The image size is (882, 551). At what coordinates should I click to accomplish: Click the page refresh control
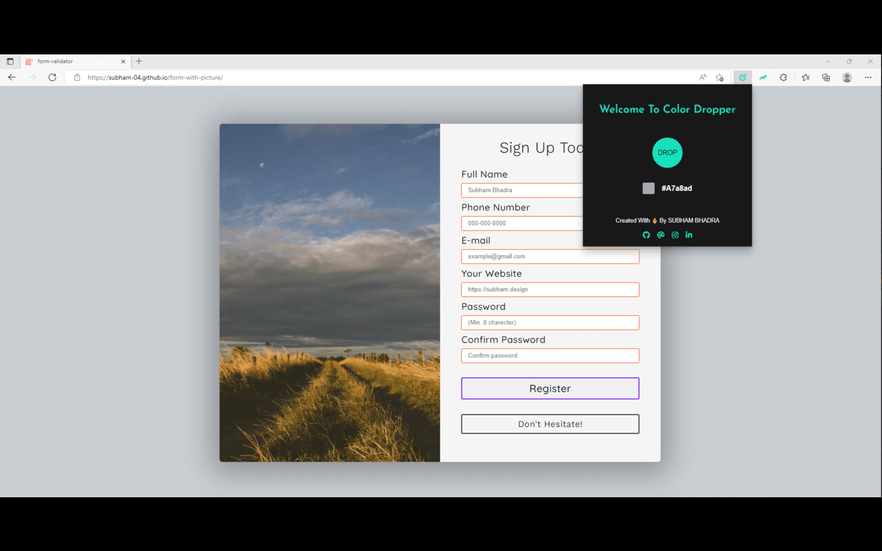click(x=52, y=77)
